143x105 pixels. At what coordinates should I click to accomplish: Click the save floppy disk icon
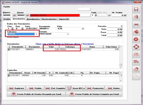point(136,9)
